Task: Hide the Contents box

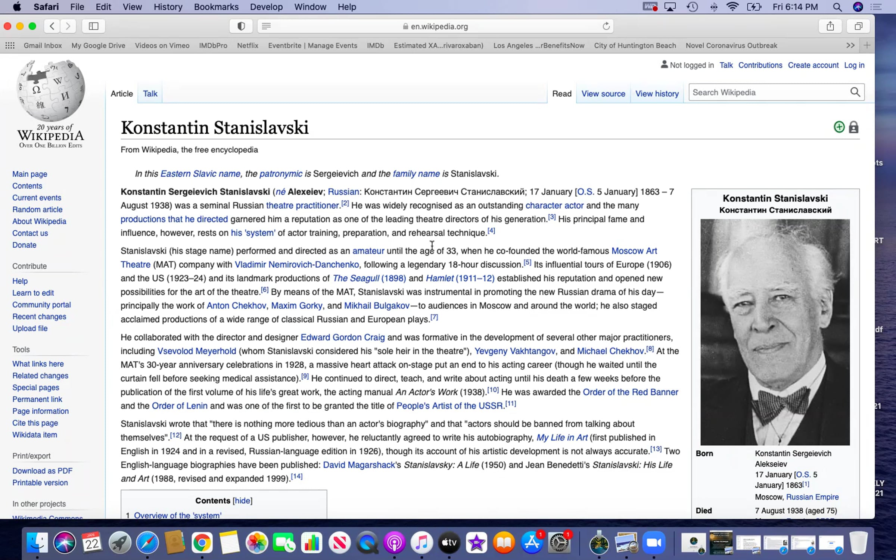Action: [x=242, y=501]
